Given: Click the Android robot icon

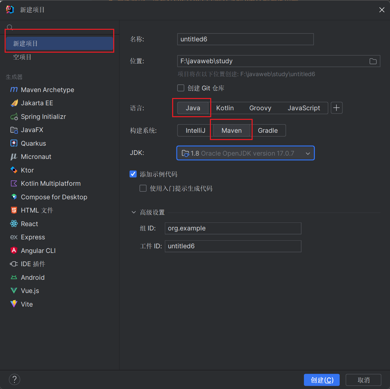Looking at the screenshot, I should coord(14,277).
